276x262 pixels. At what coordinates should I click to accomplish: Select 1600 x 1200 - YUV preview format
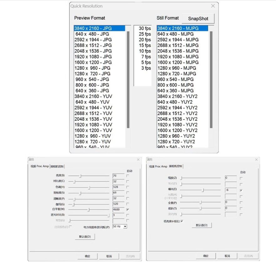coord(99,130)
